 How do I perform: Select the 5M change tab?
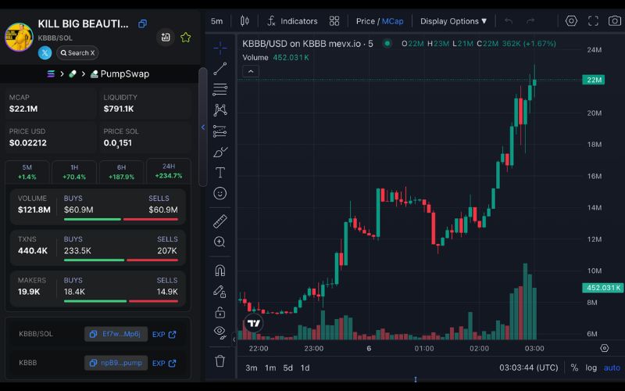(x=27, y=172)
